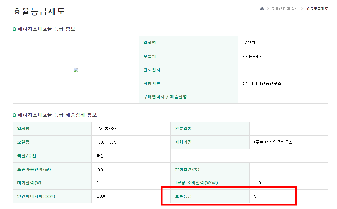Select the 연간에너지비용 value 9,000
The image size is (337, 209).
[100, 196]
